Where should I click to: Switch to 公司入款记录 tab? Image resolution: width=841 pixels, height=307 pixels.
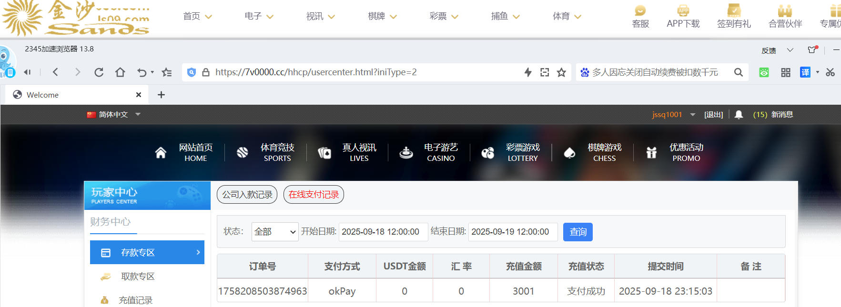point(247,195)
